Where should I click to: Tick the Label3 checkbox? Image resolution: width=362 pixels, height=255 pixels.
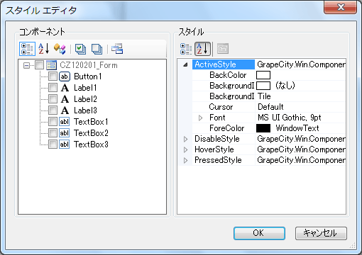pos(53,110)
